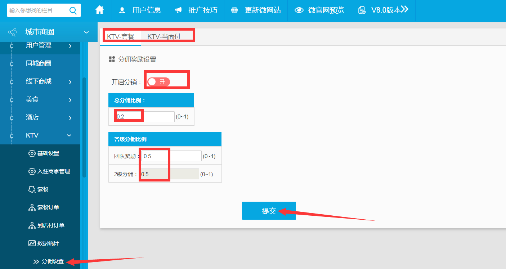Expand the 美食 submenu
The height and width of the screenshot is (269, 506).
click(x=70, y=100)
